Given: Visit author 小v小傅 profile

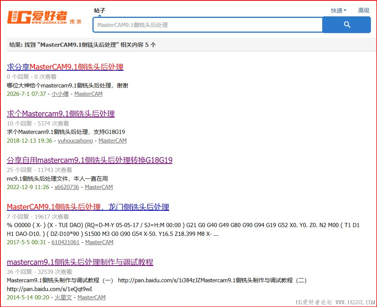Looking at the screenshot, I should (60, 94).
